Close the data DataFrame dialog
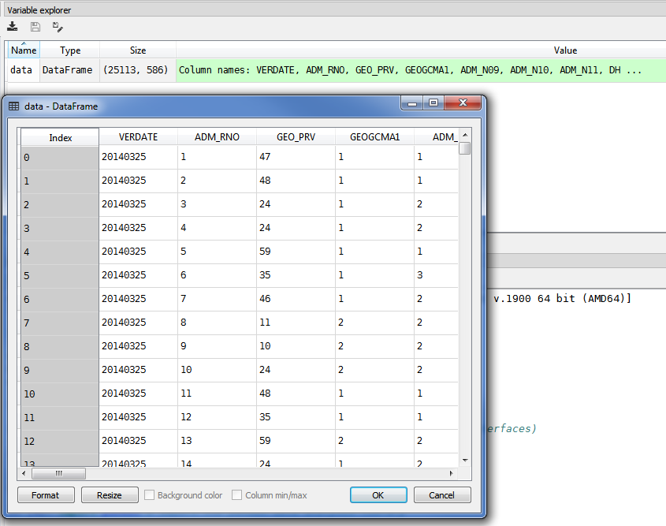 [463, 103]
